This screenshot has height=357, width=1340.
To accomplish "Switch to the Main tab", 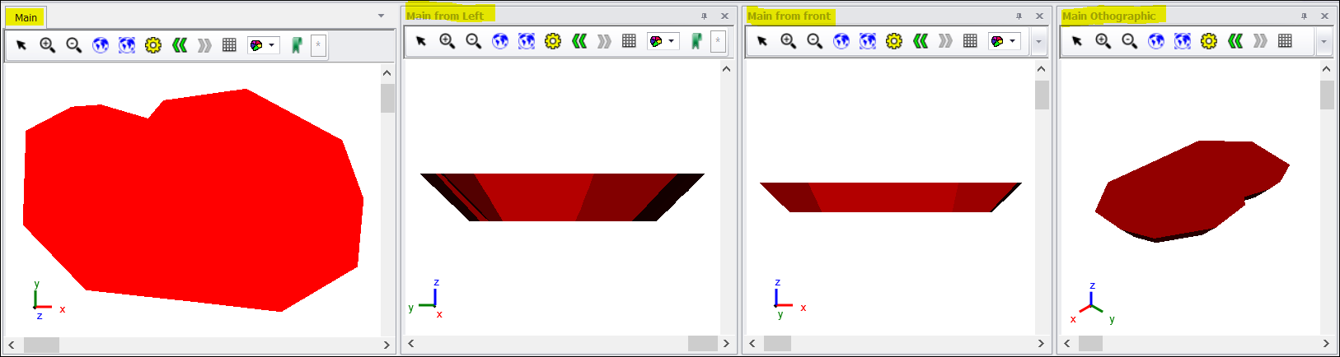I will [x=26, y=17].
